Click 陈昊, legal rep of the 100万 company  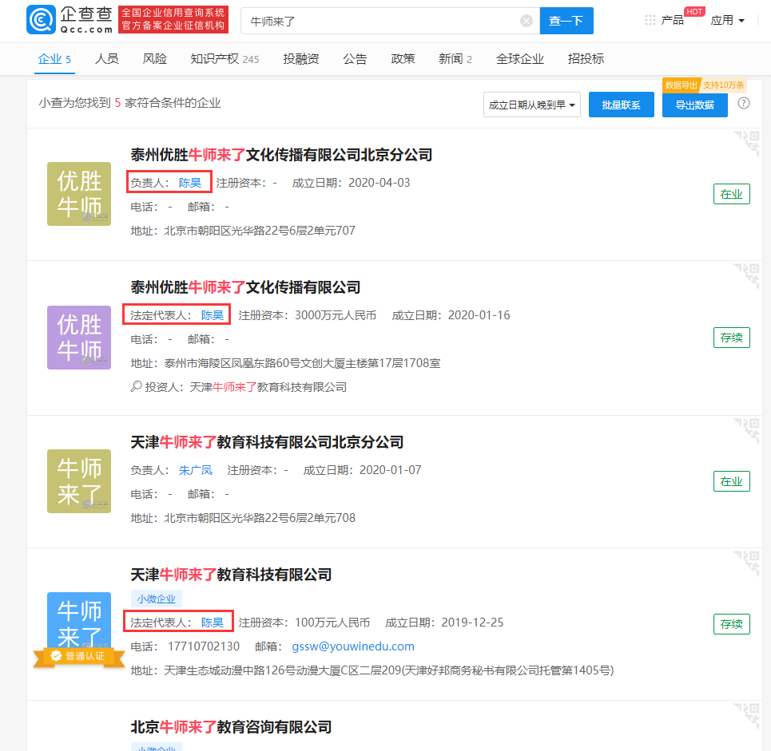pyautogui.click(x=213, y=623)
